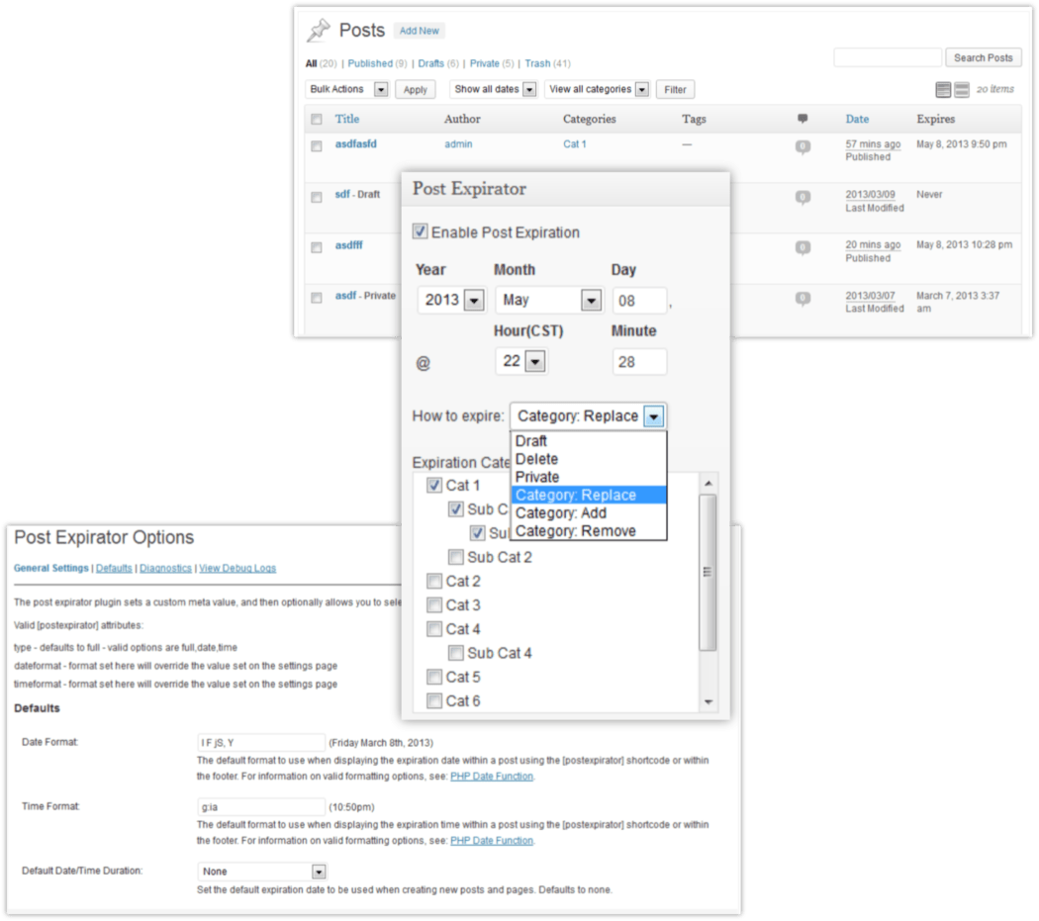The height and width of the screenshot is (921, 1039).
Task: Choose Draft expire option
Action: (589, 440)
